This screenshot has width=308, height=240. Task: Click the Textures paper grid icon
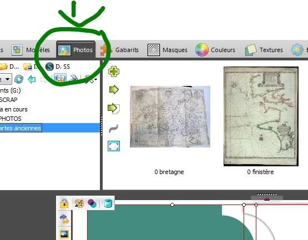251,50
